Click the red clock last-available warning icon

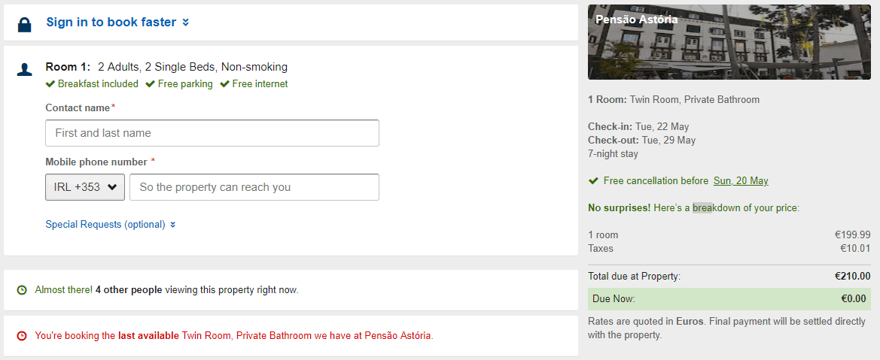[x=22, y=335]
